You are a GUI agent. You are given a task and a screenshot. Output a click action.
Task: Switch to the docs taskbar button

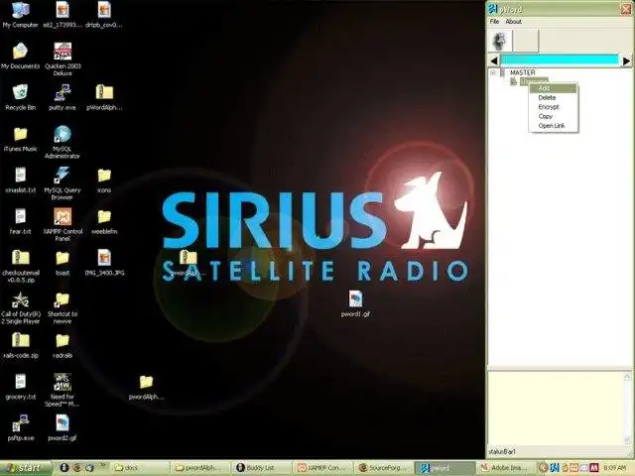pos(138,468)
